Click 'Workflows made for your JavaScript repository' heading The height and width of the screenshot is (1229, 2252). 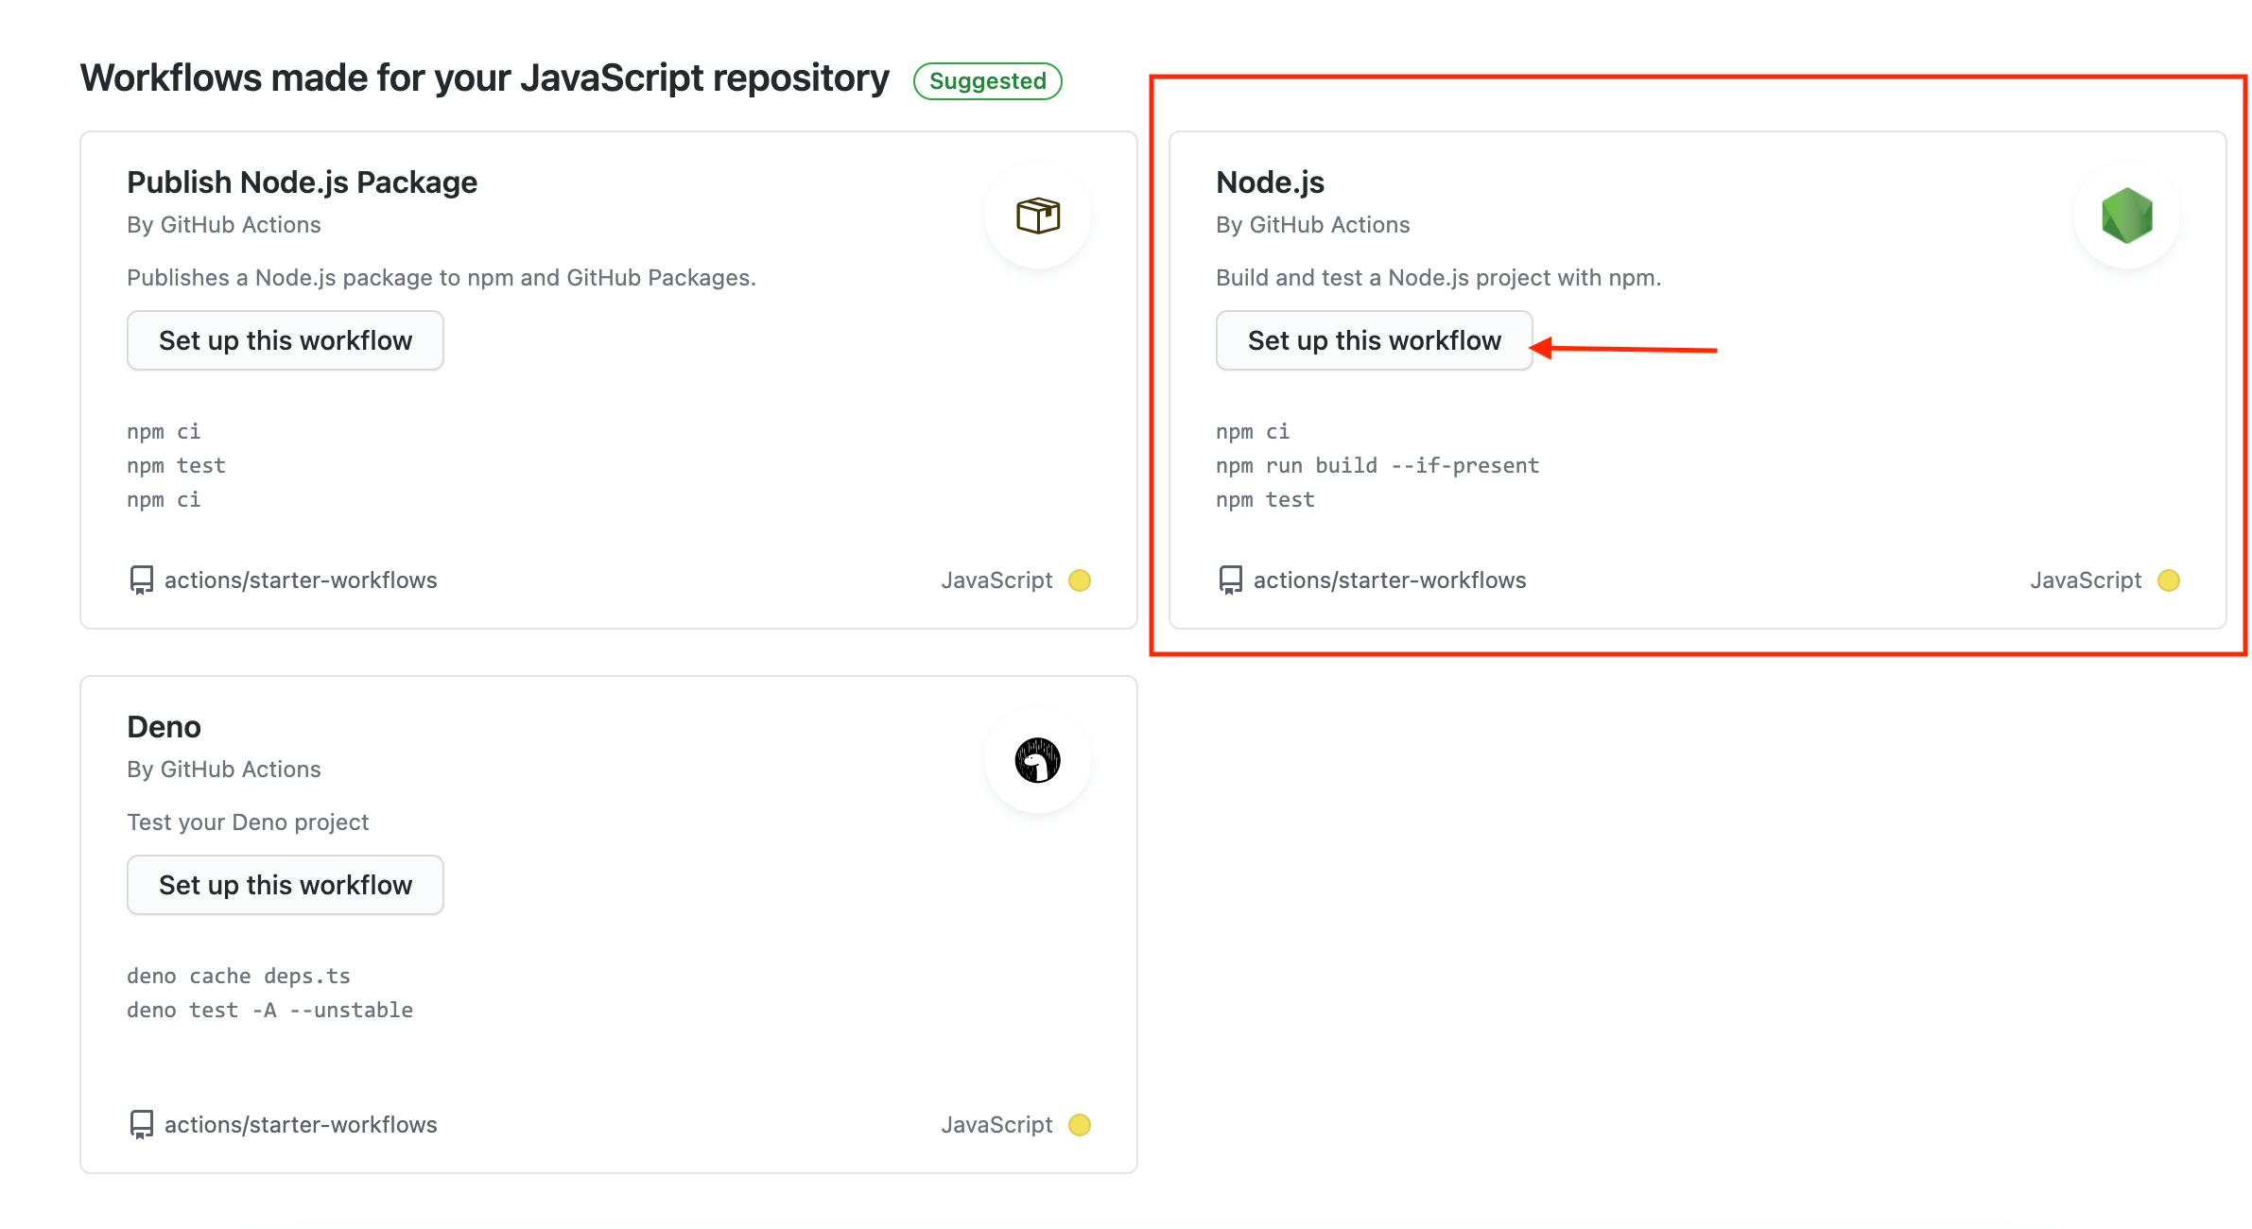click(x=484, y=78)
